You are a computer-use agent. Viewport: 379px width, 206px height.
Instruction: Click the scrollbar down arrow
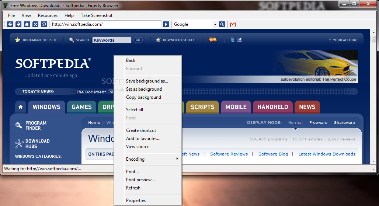pyautogui.click(x=373, y=161)
